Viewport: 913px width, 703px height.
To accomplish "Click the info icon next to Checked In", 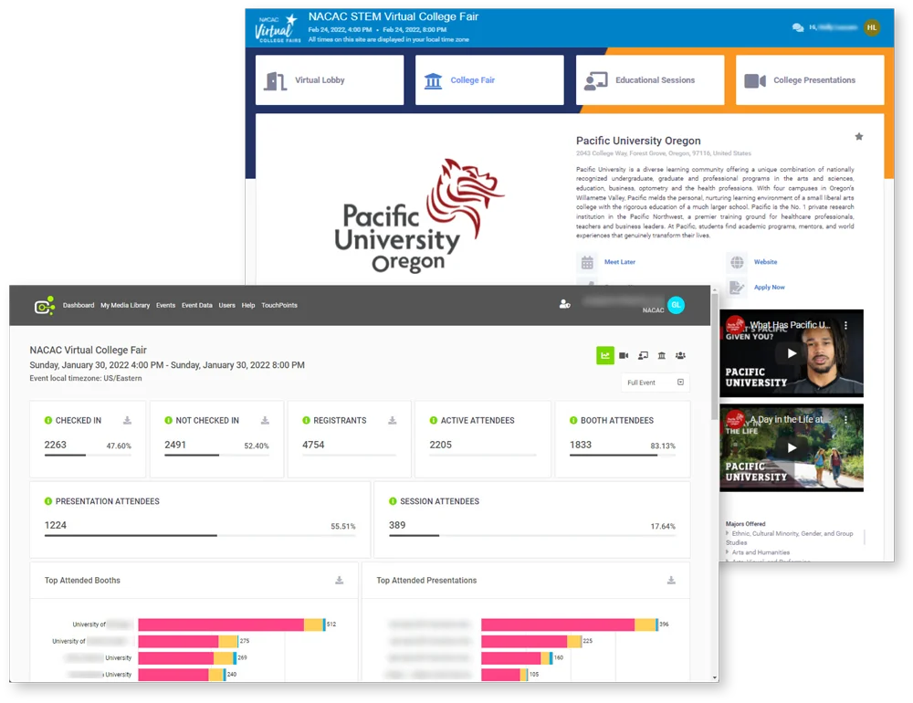I will [x=48, y=420].
